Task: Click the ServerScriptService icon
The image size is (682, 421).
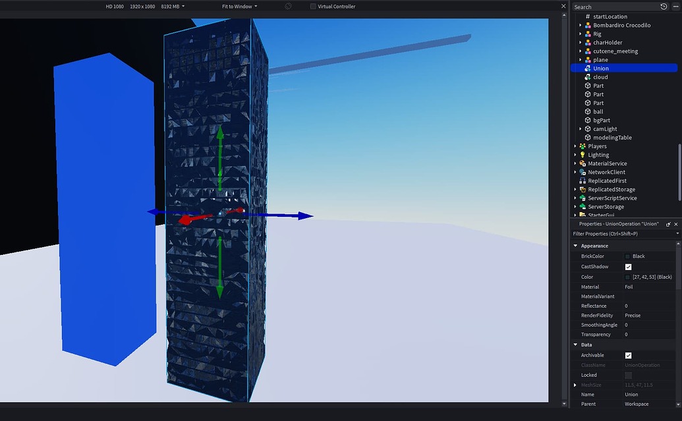Action: [x=583, y=198]
